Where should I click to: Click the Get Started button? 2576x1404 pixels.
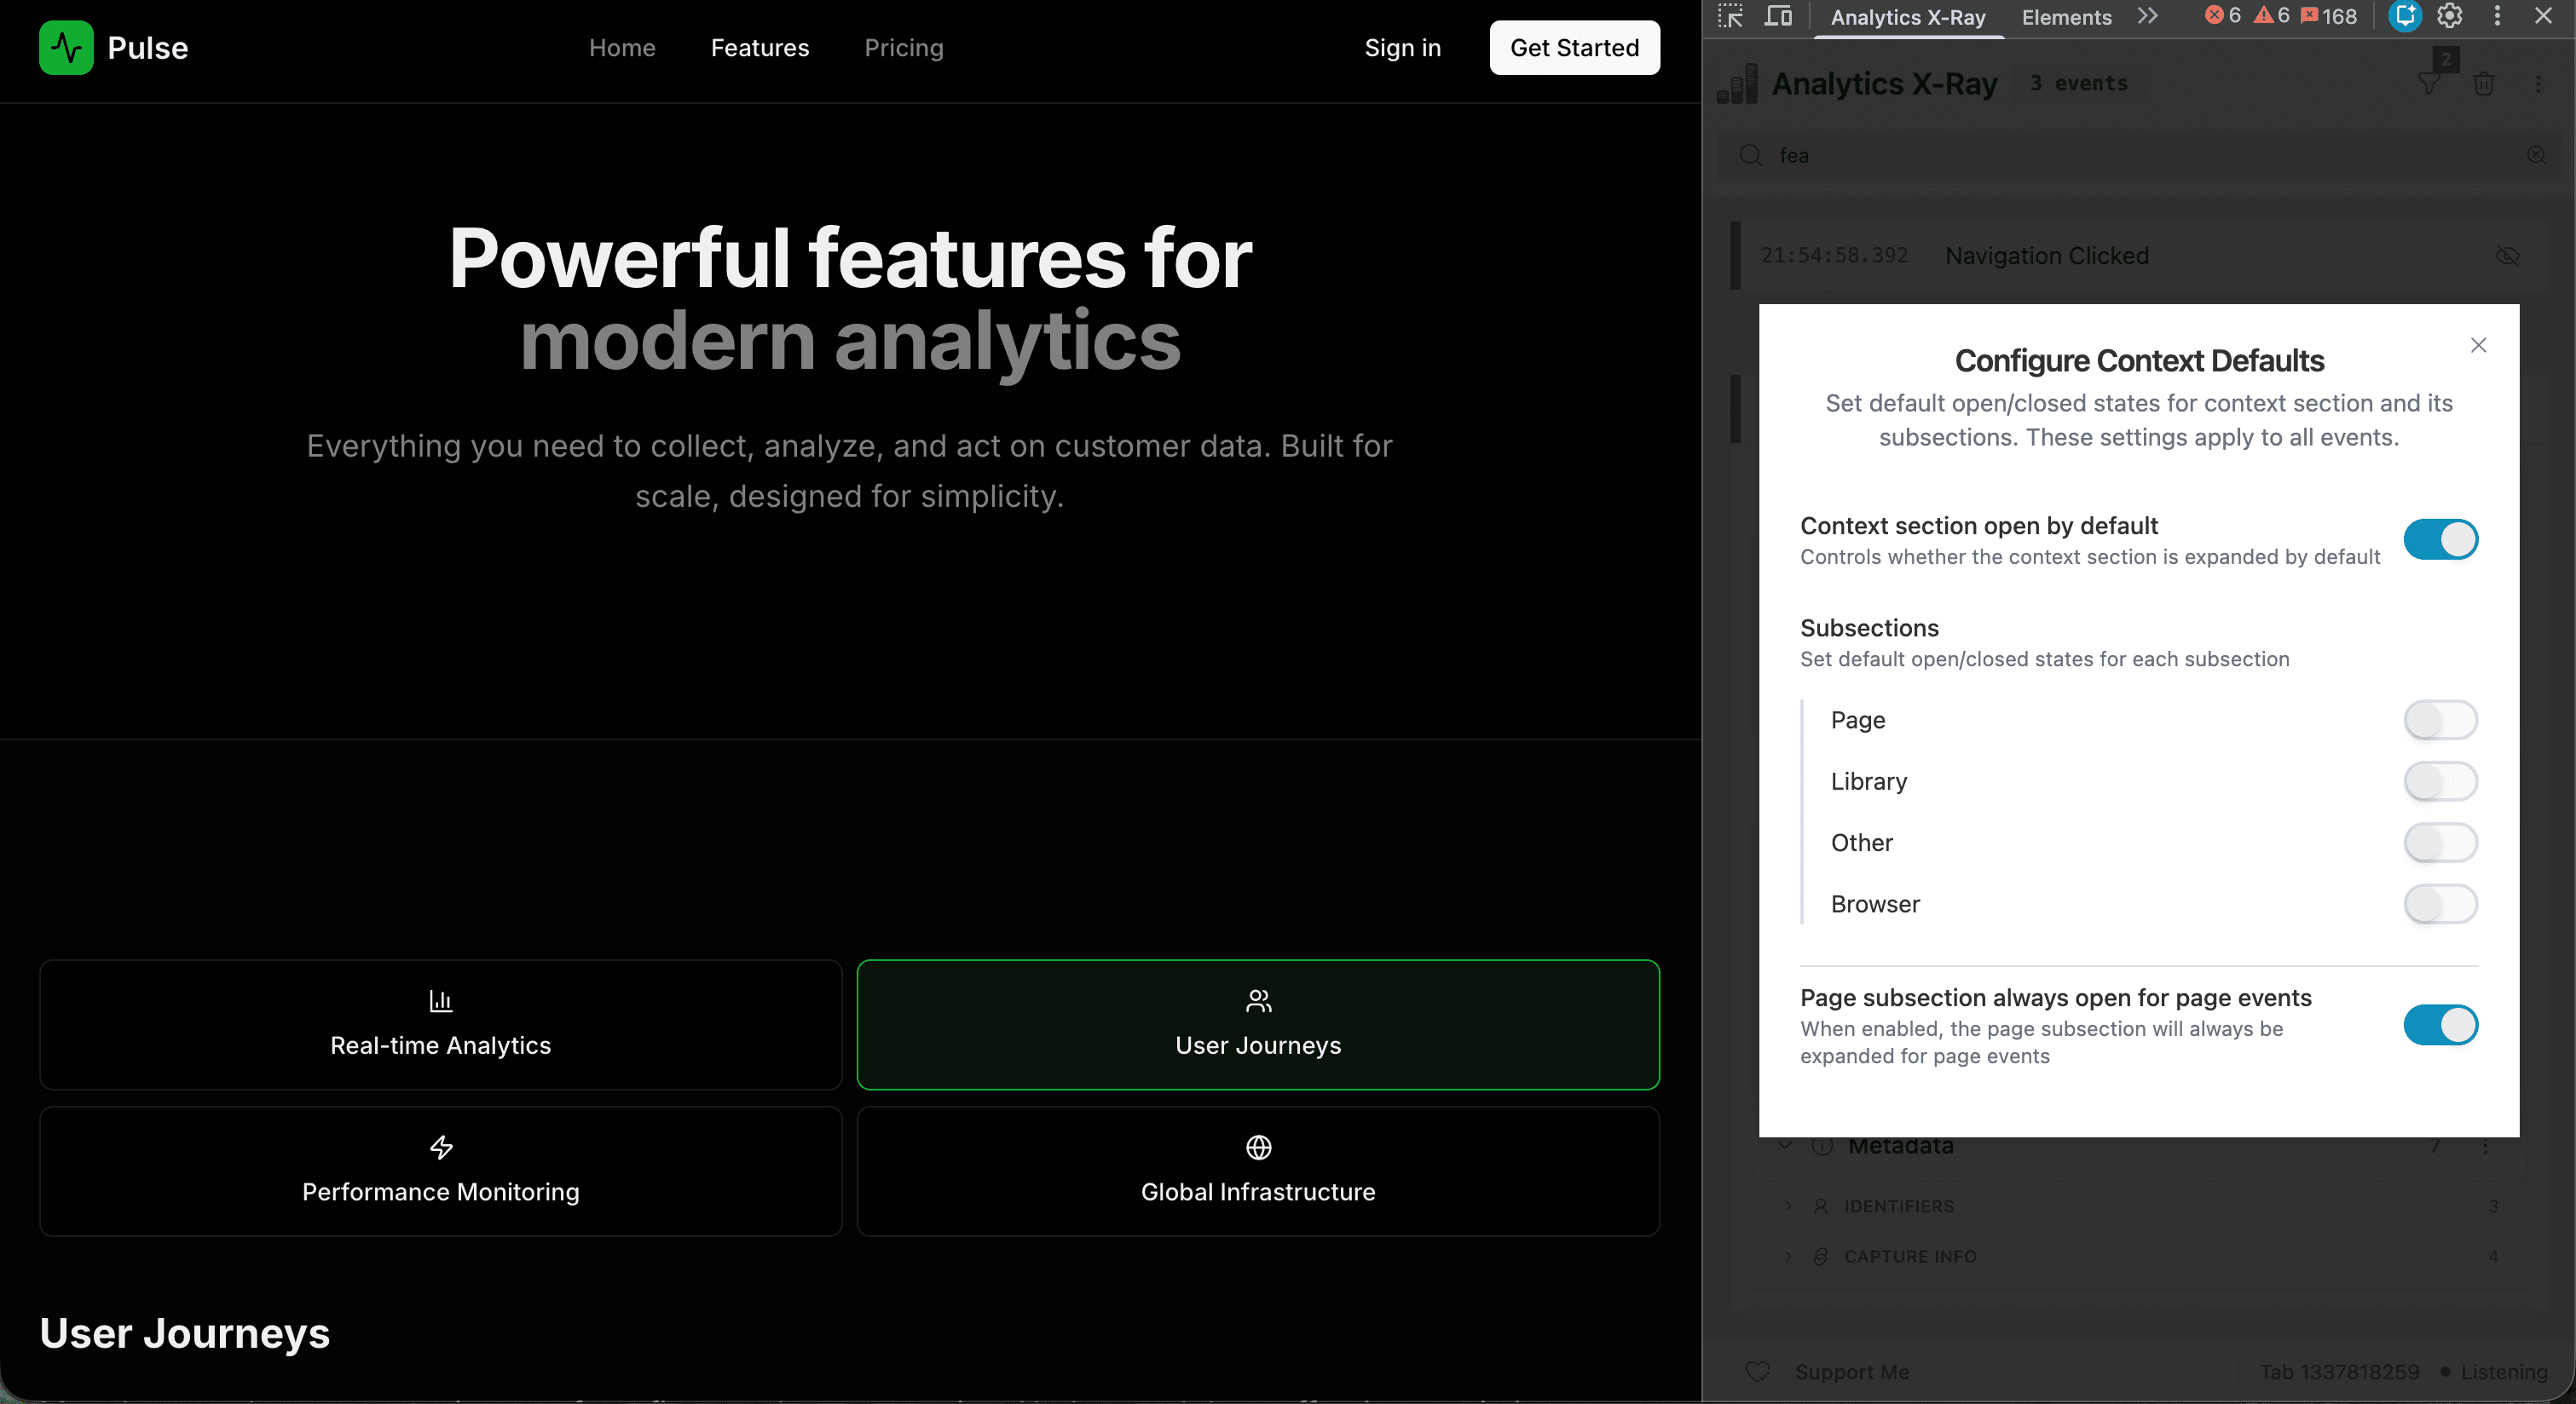tap(1573, 47)
